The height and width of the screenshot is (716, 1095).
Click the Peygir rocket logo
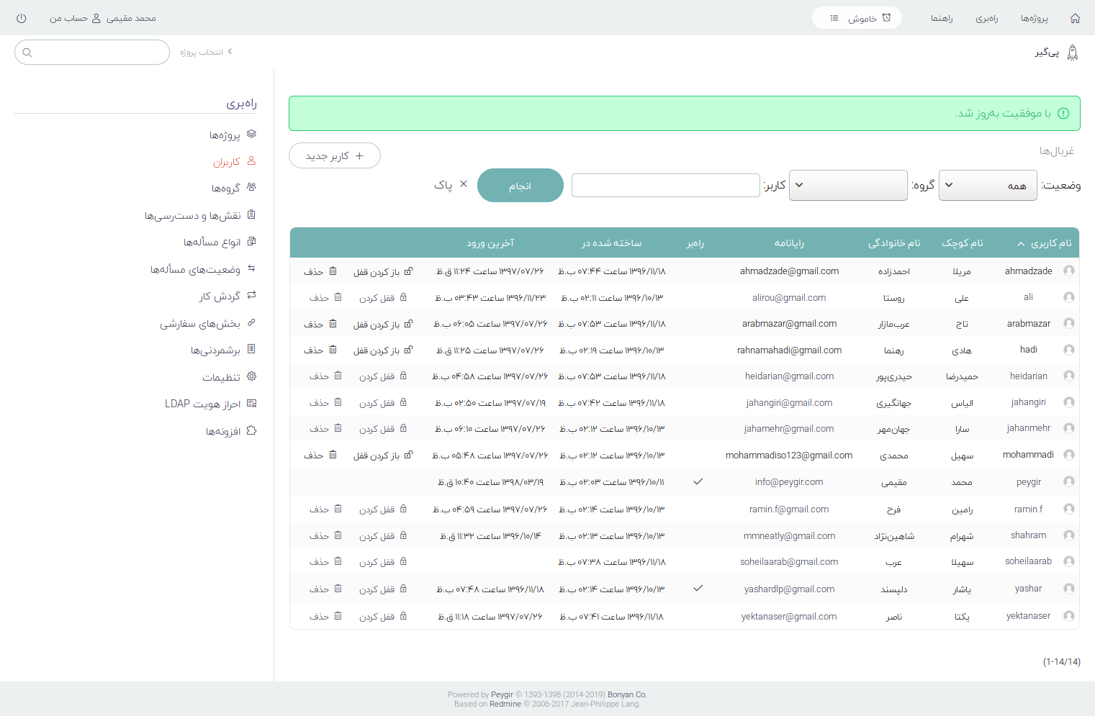pos(1072,53)
